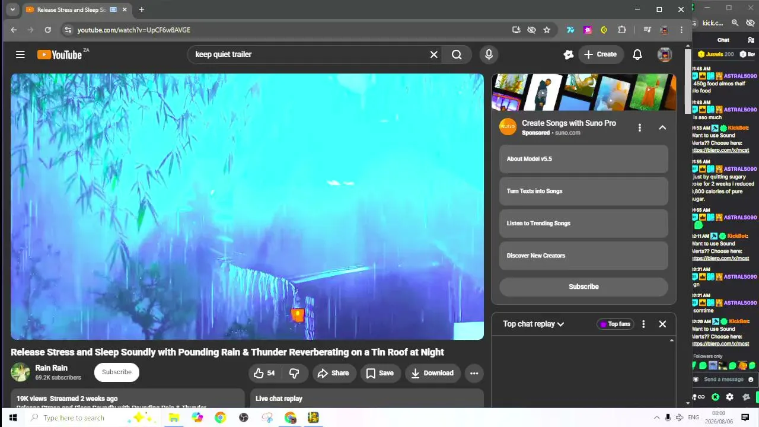
Task: Click the rain video player
Action: pyautogui.click(x=247, y=206)
